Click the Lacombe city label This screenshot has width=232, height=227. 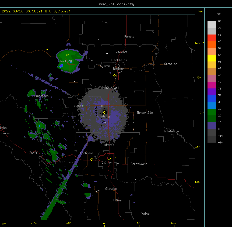coord(121,51)
